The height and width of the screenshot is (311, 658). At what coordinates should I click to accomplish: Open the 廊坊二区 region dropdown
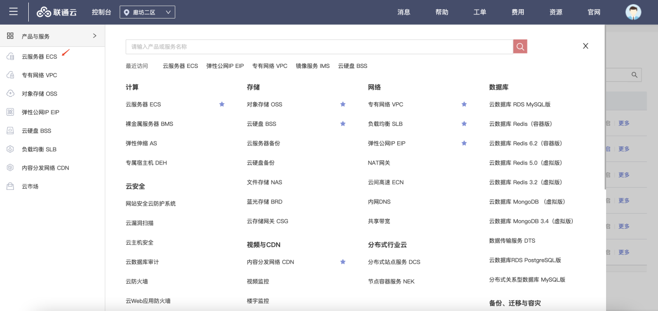[x=147, y=12]
